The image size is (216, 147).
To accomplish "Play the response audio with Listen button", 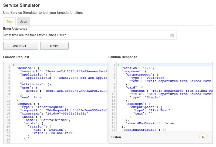I will (202, 137).
